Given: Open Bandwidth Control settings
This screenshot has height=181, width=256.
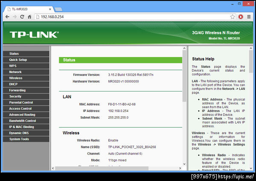Looking at the screenshot, I should coord(26,121).
